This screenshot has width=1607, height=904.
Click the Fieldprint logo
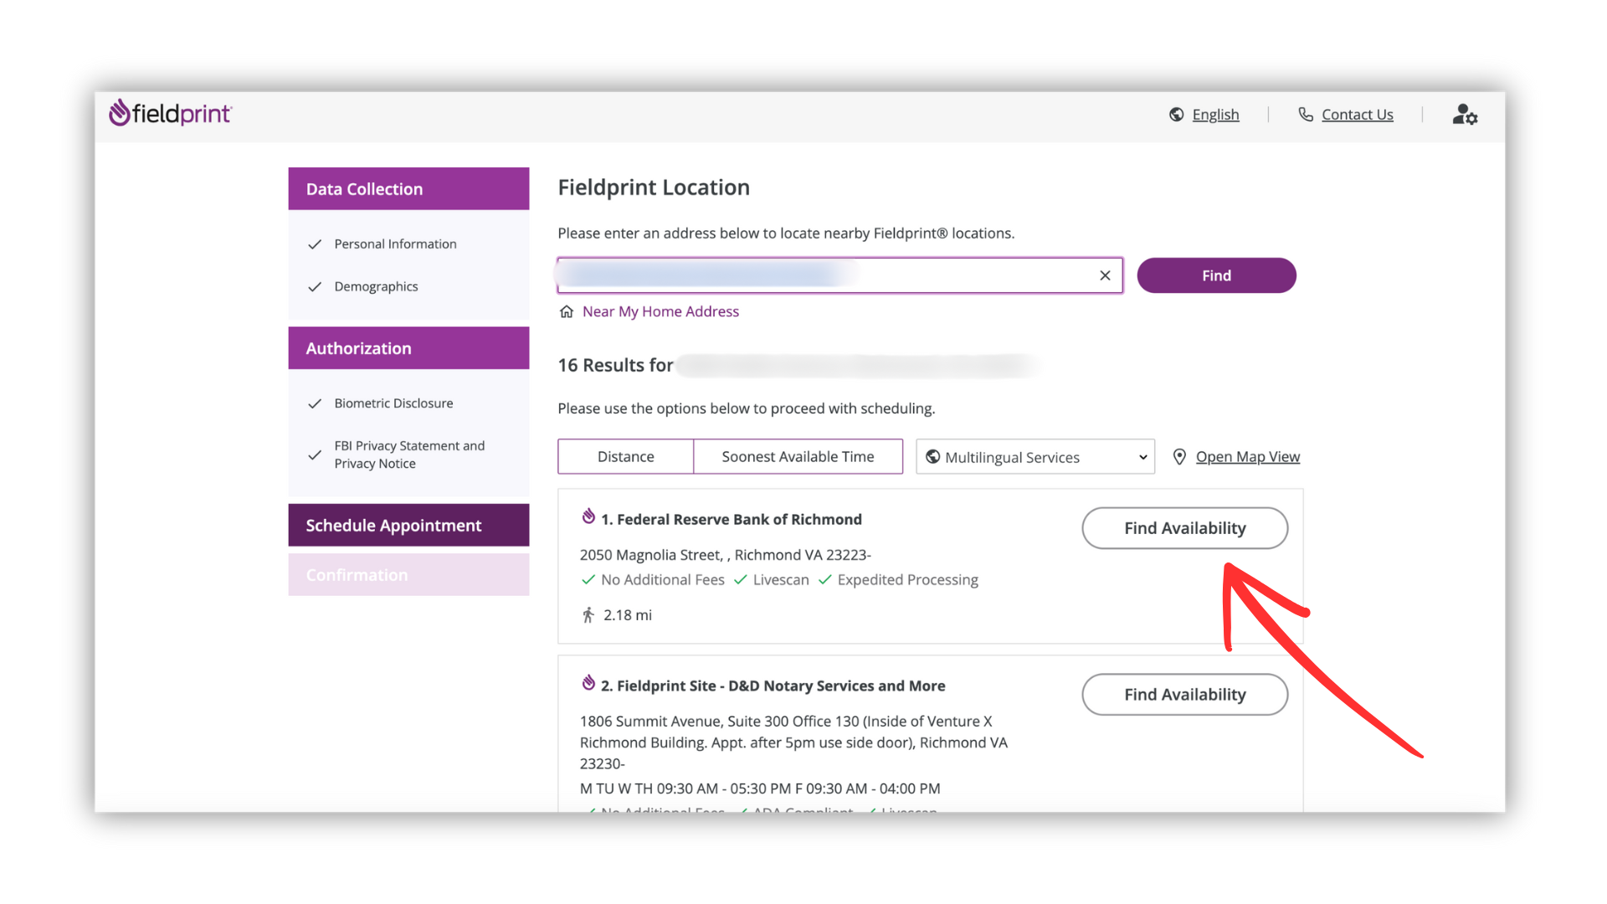pyautogui.click(x=170, y=113)
